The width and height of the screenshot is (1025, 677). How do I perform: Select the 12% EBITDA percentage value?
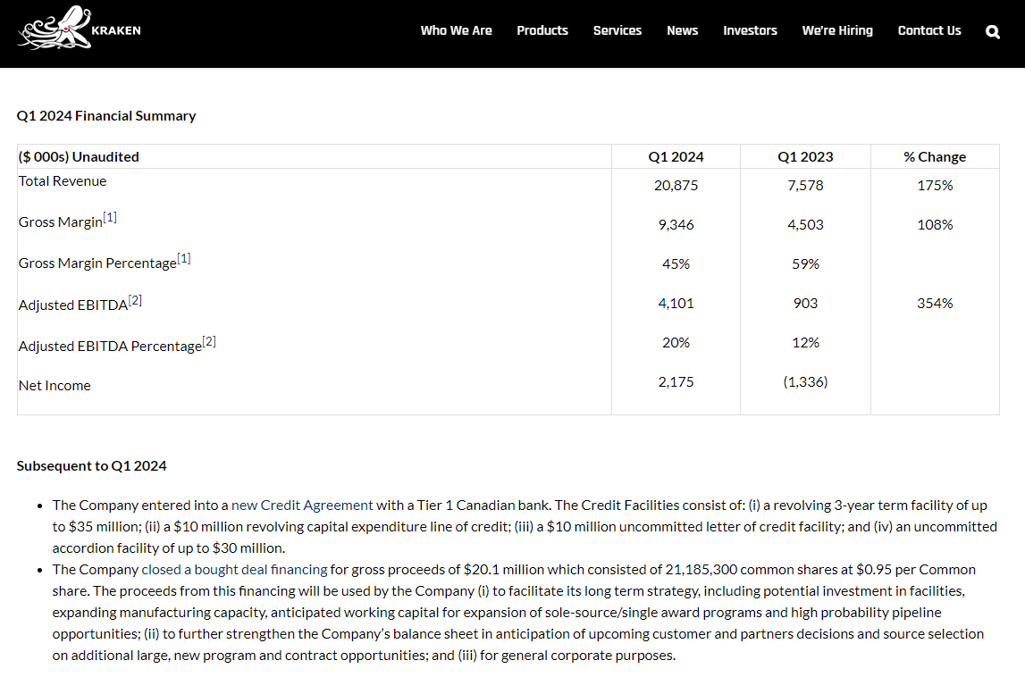[805, 342]
